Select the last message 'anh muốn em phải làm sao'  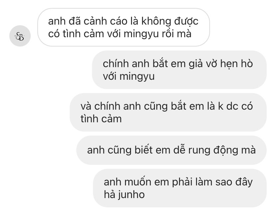[180, 188]
